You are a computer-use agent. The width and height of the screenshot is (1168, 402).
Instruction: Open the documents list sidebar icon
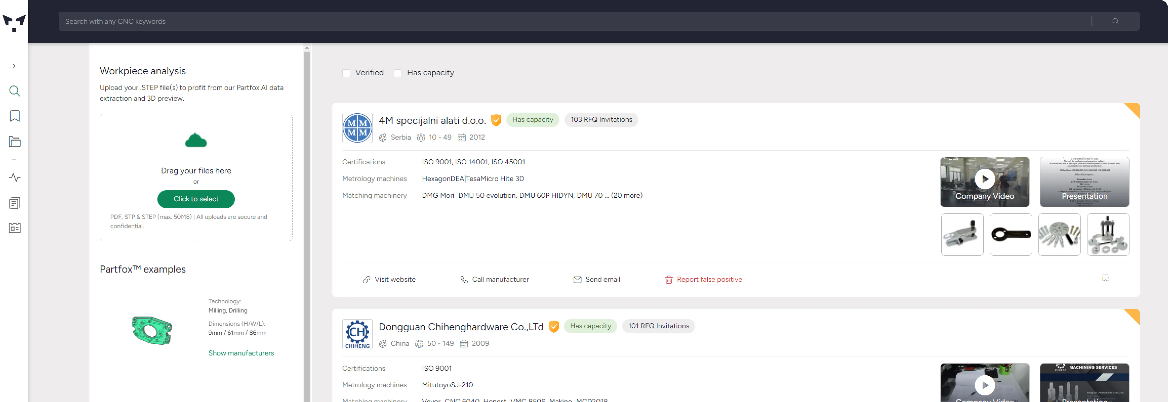pos(14,203)
